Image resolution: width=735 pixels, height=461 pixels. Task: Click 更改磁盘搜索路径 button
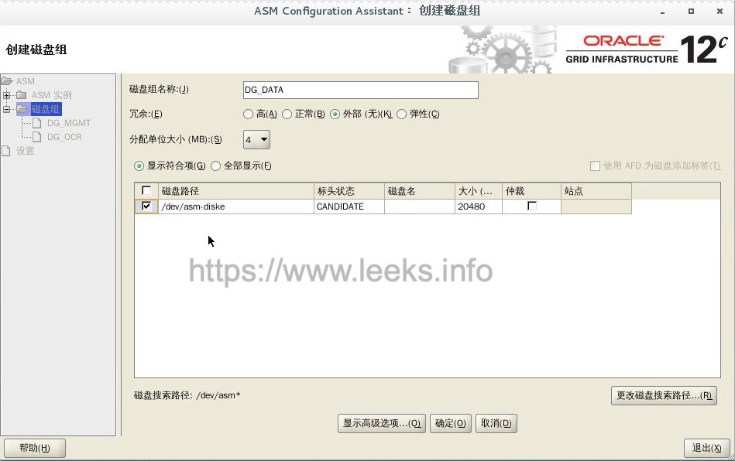coord(665,395)
